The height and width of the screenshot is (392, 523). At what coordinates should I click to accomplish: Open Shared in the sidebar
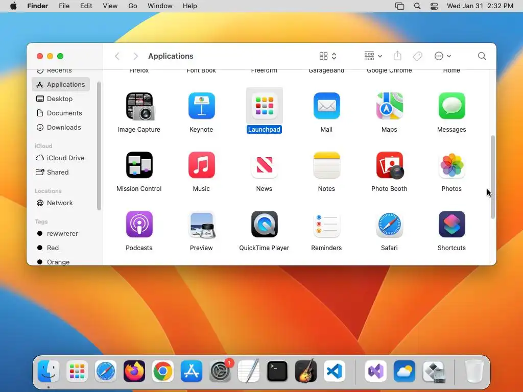click(61, 172)
